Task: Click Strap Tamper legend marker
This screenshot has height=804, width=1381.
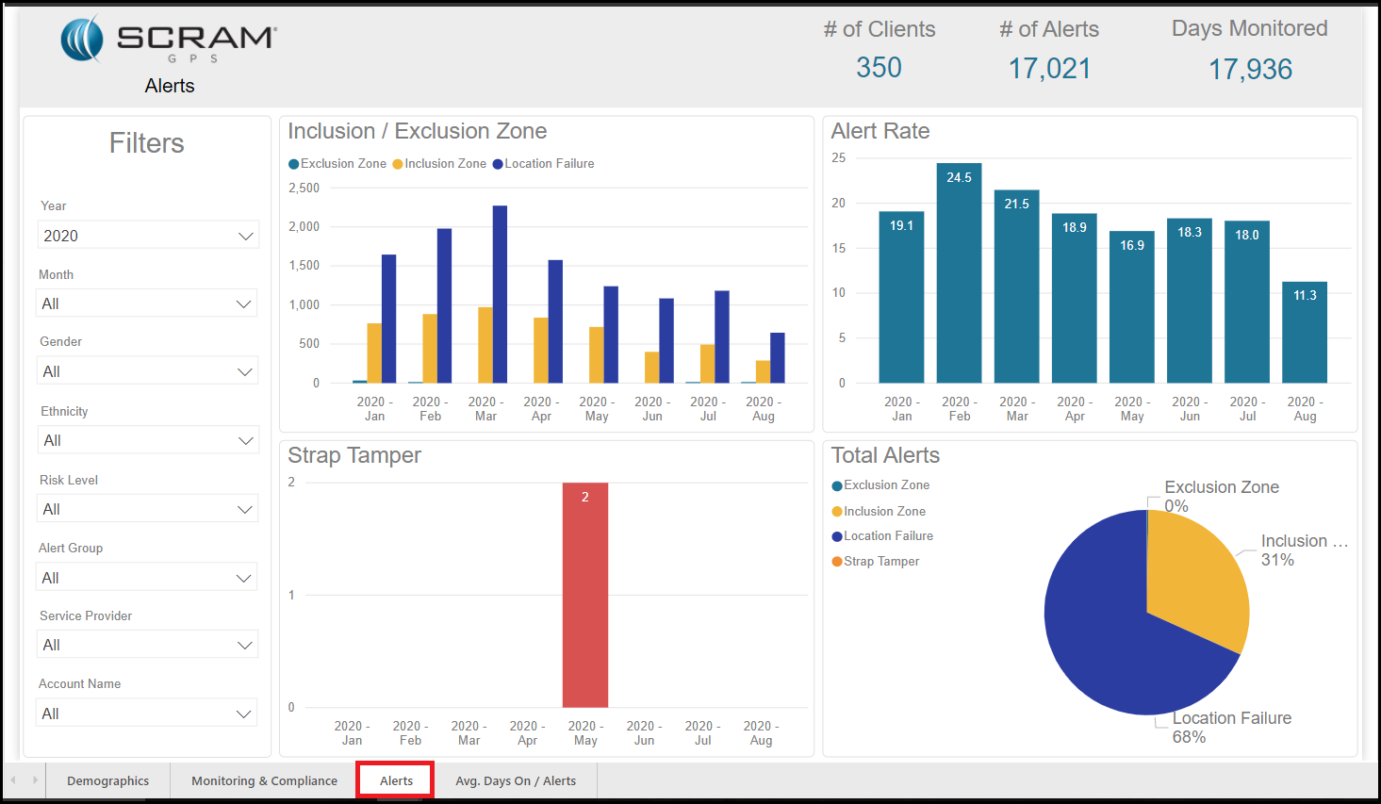Action: click(x=837, y=562)
